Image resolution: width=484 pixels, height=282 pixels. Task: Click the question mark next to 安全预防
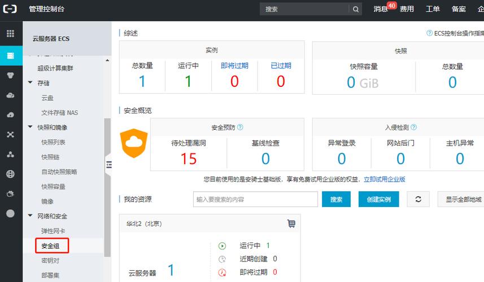[240, 127]
